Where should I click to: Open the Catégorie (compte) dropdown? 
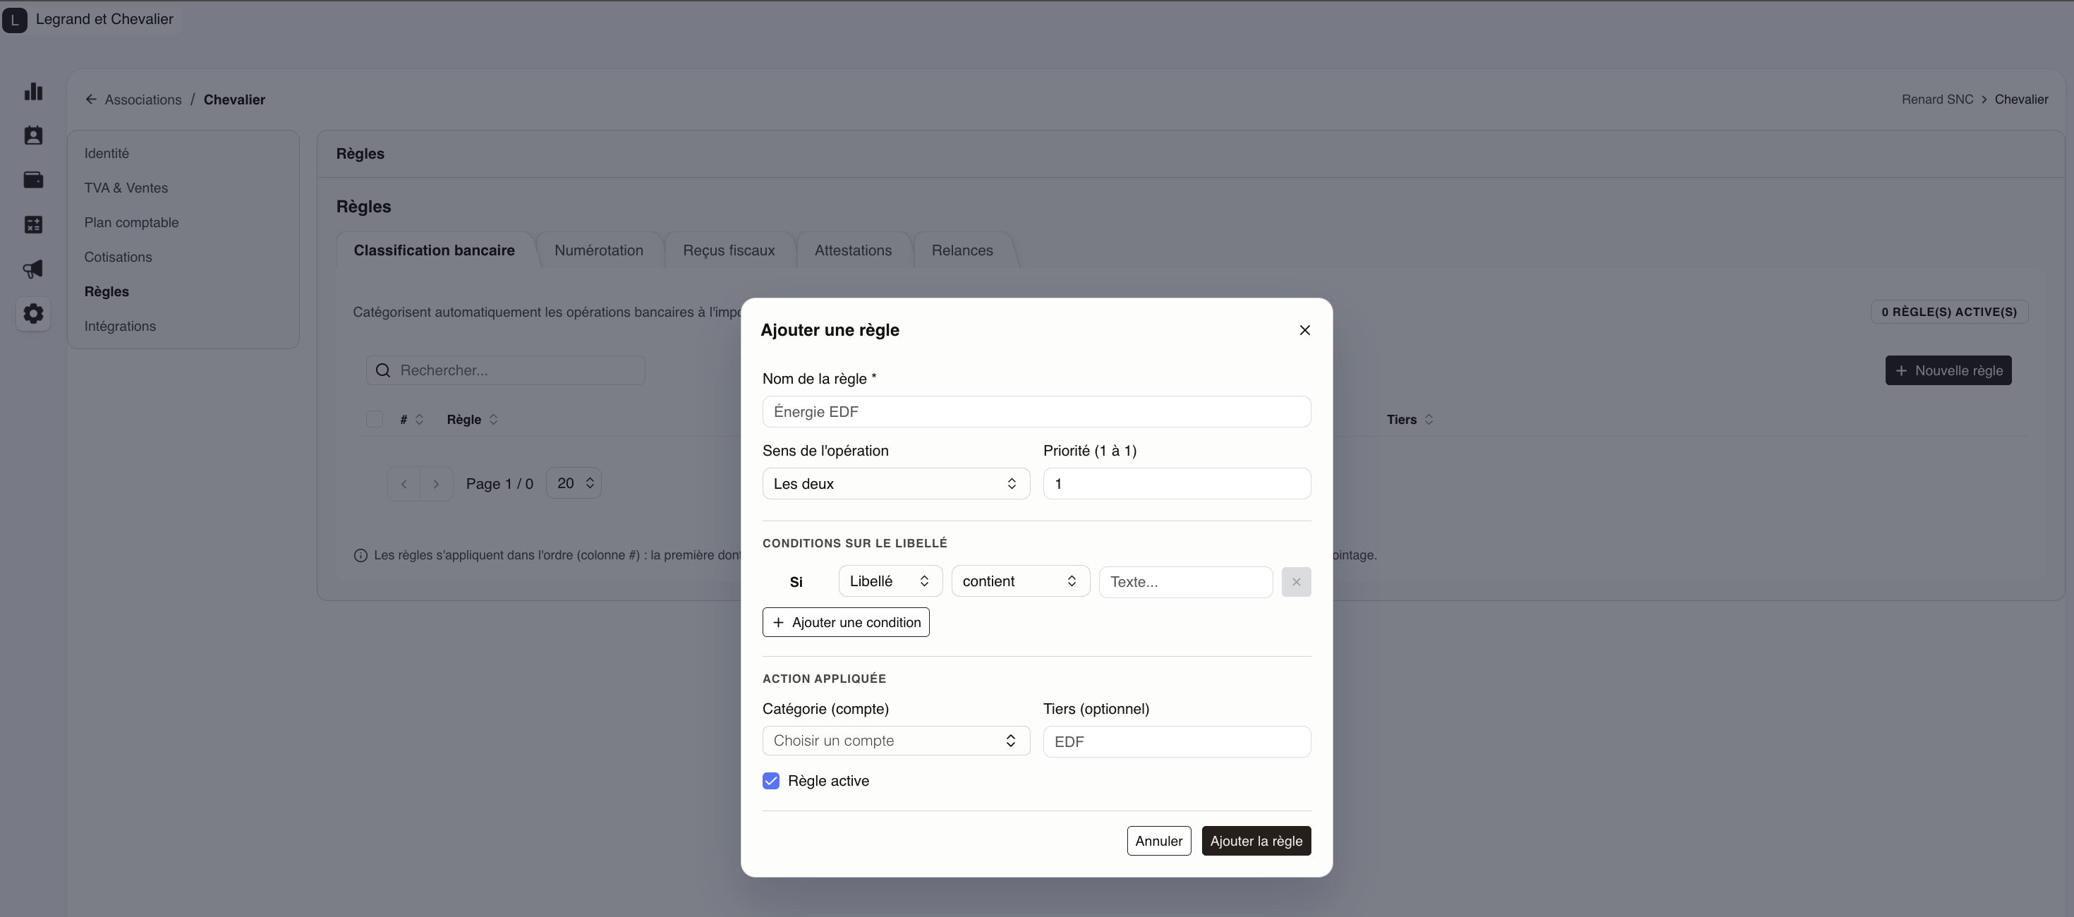[896, 741]
